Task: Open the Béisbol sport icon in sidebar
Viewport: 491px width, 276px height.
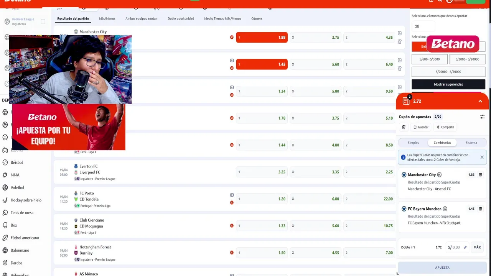Action: click(5, 163)
